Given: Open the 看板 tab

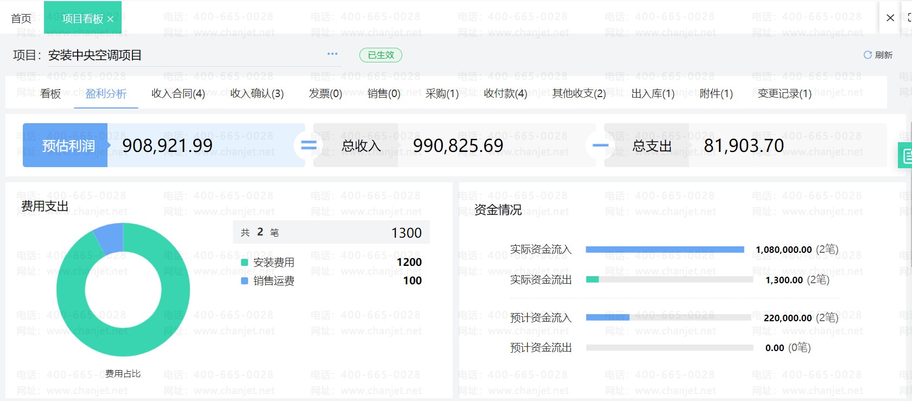Looking at the screenshot, I should tap(50, 94).
